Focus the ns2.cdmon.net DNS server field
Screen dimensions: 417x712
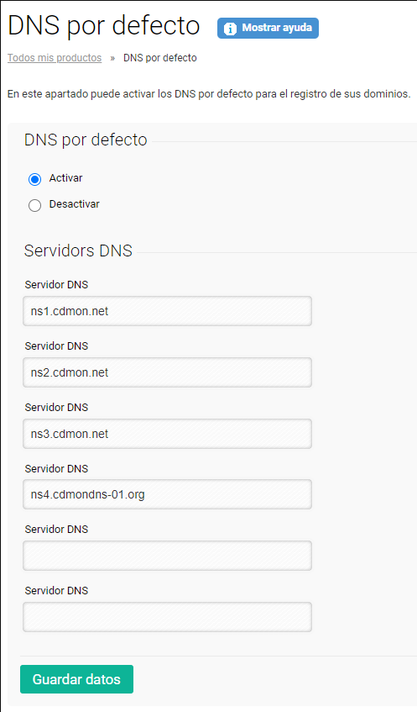pos(167,372)
